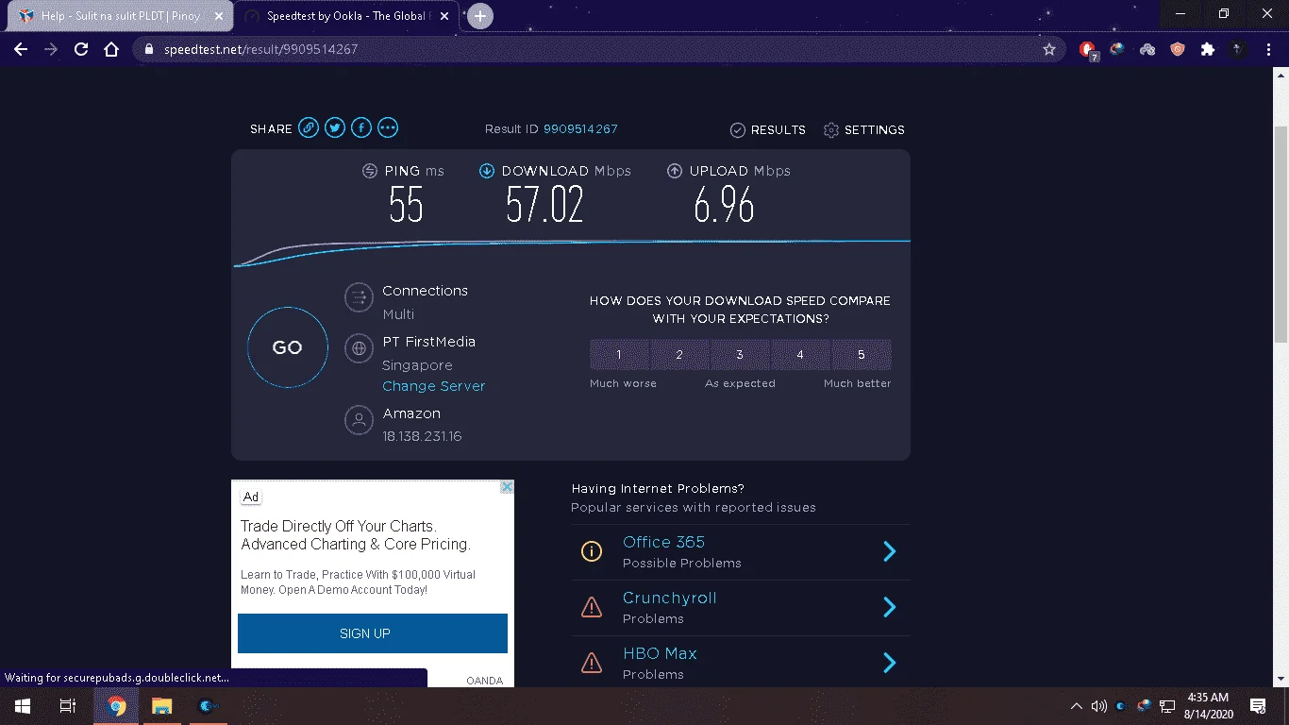
Task: Expand Office 365 row chevron
Action: 889,551
